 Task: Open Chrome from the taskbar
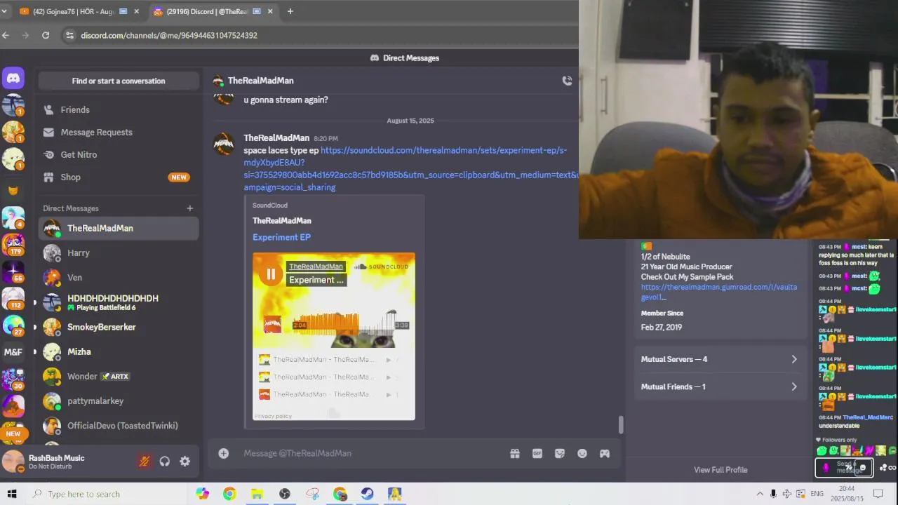tap(229, 494)
